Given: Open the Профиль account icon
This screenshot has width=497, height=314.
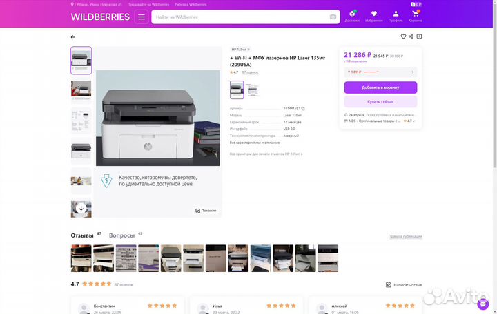Looking at the screenshot, I should point(396,16).
